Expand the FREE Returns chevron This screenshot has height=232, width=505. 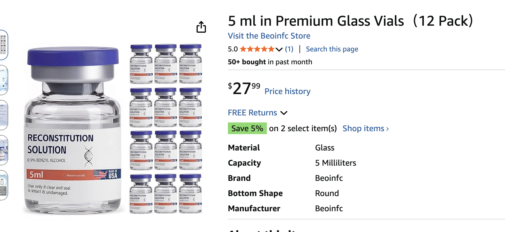[x=284, y=113]
